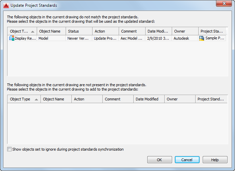Click the upper Comment column header
This screenshot has width=235, height=171.
coord(132,31)
